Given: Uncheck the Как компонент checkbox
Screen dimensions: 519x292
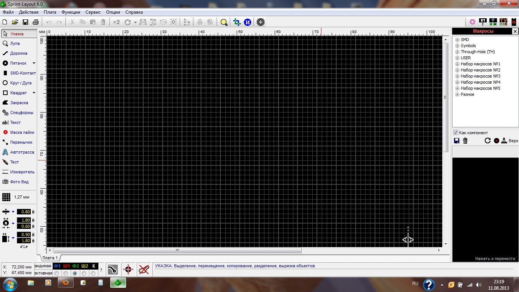Looking at the screenshot, I should click(456, 133).
